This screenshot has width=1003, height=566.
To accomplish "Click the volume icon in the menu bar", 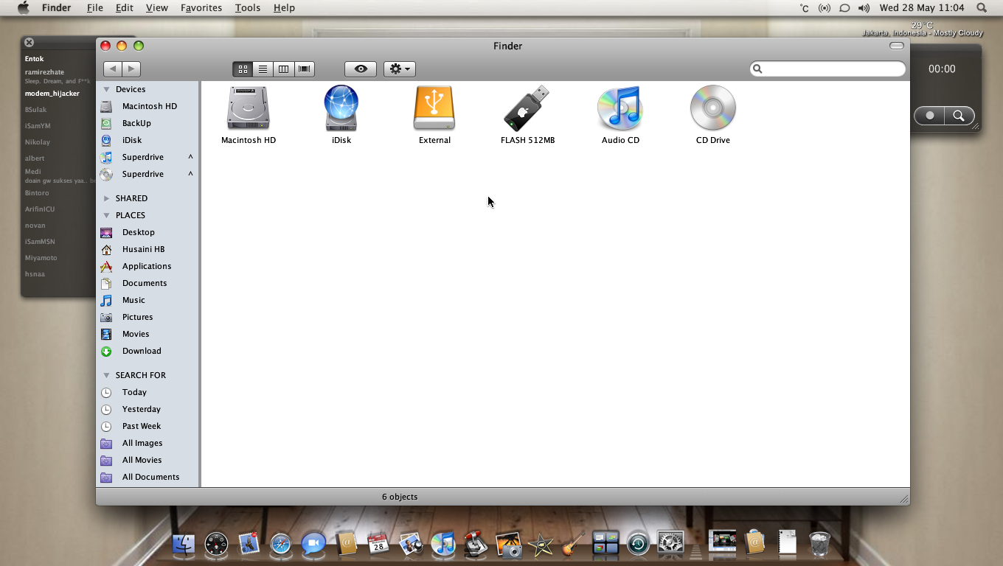I will pyautogui.click(x=864, y=8).
